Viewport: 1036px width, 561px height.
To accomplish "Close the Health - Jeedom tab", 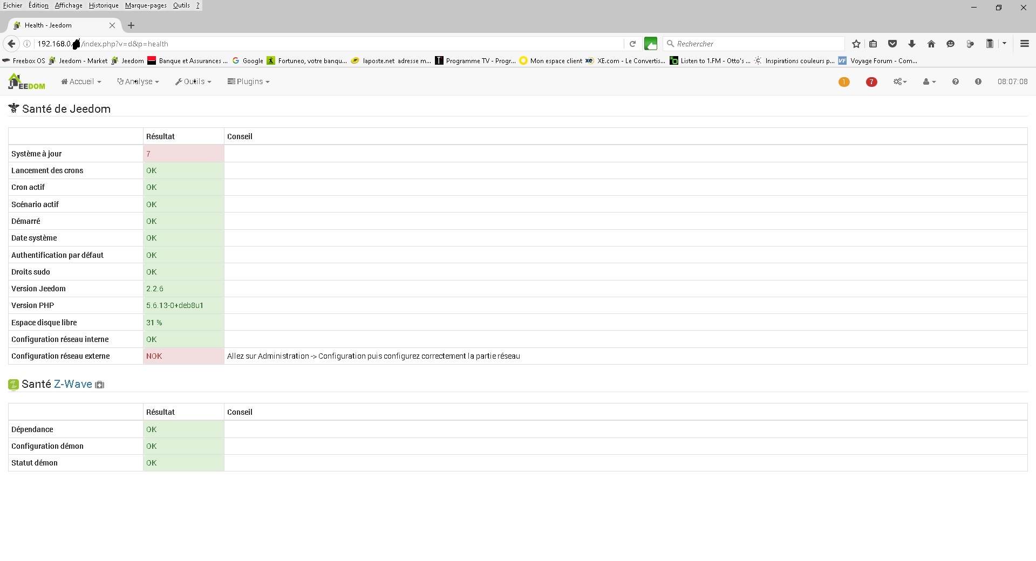I will tap(112, 25).
